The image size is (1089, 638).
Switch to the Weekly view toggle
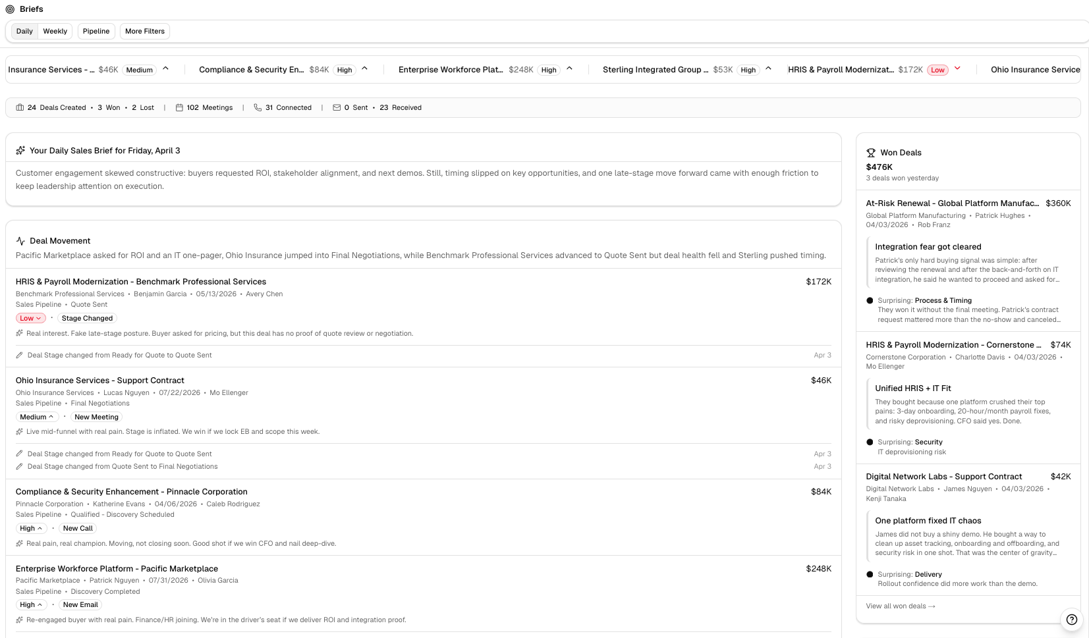pyautogui.click(x=55, y=32)
